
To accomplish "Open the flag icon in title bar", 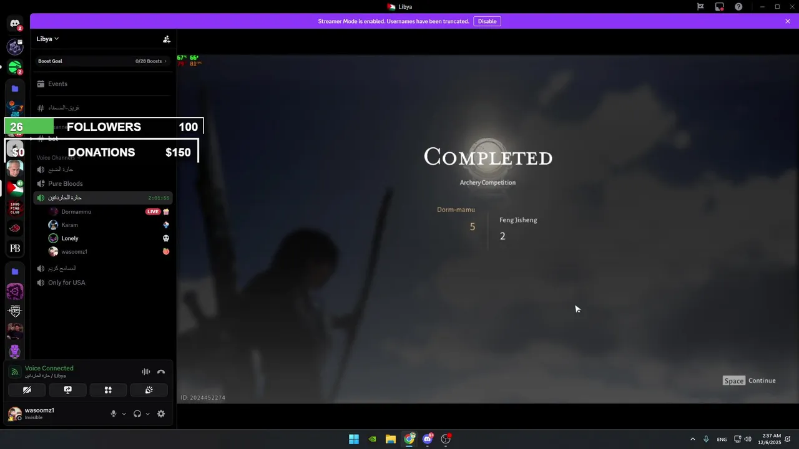I will click(x=700, y=7).
